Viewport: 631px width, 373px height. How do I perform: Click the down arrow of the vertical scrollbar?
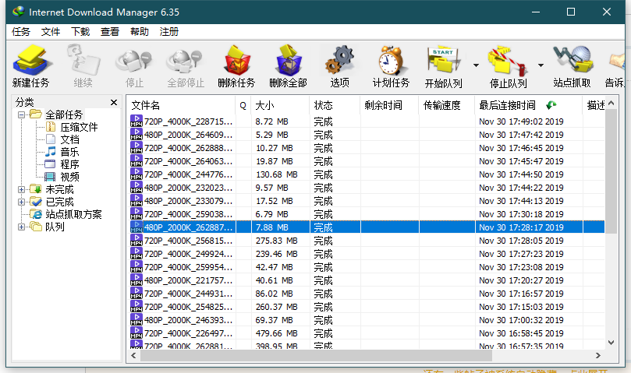pos(612,343)
